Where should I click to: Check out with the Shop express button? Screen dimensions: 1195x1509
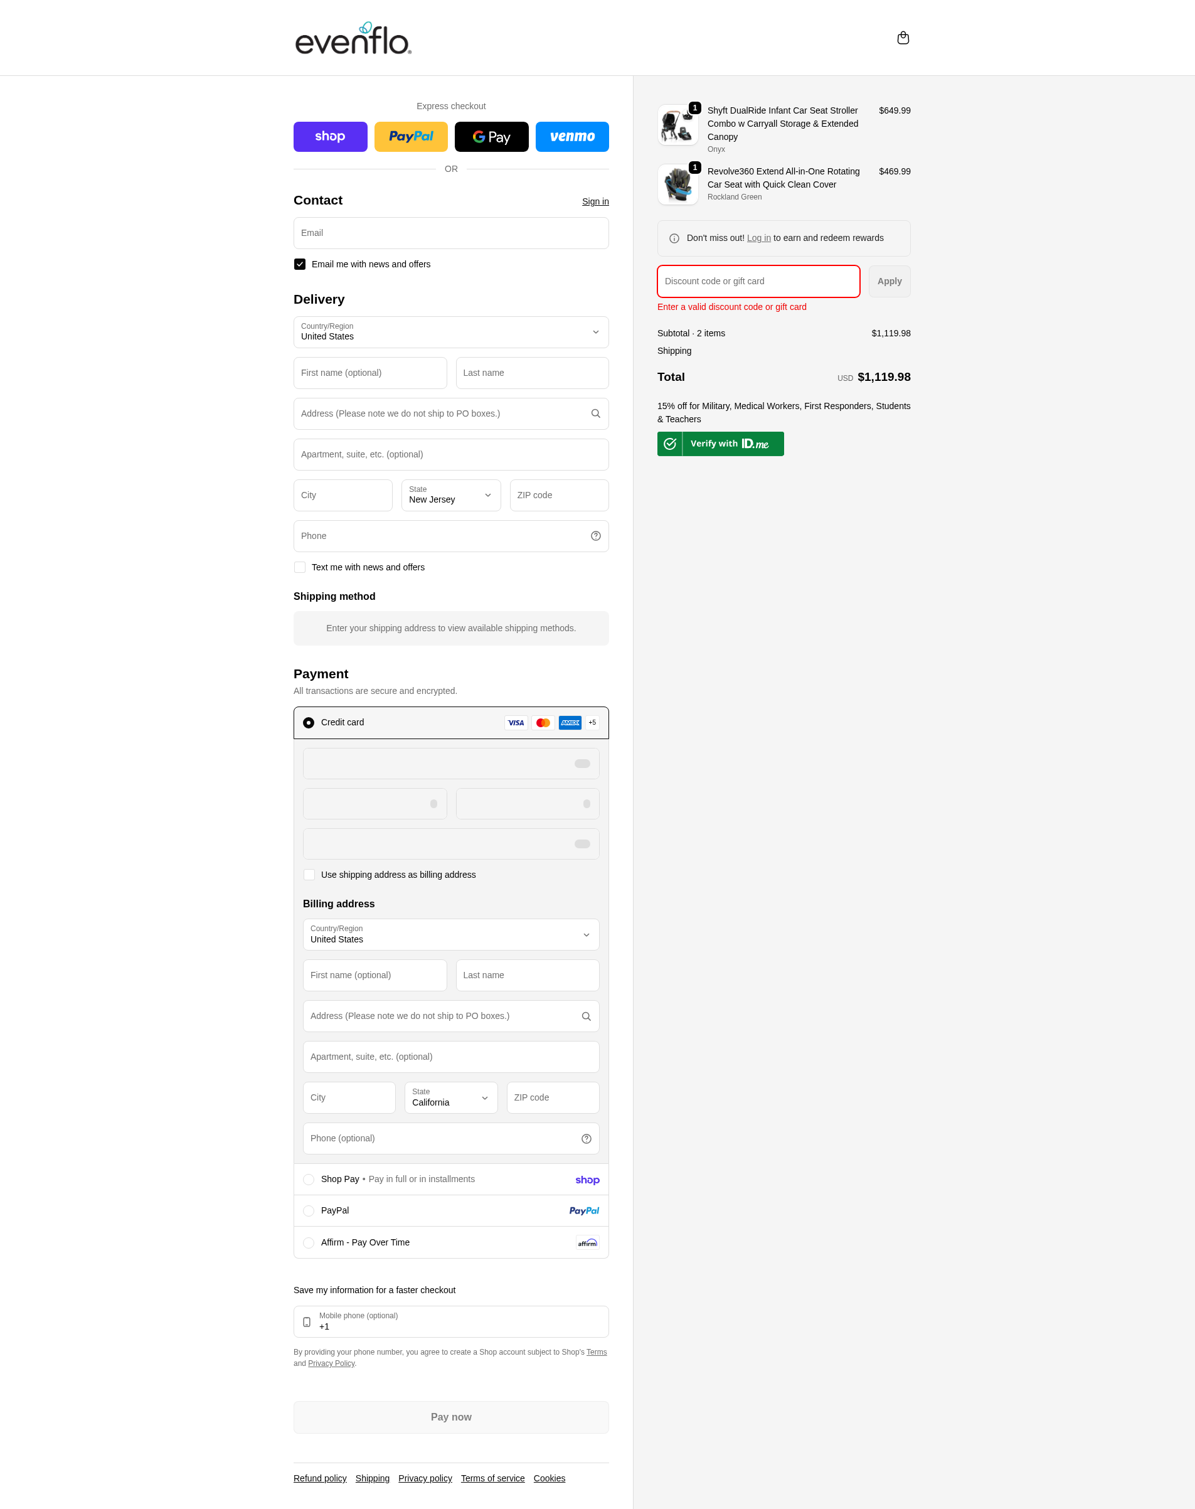coord(329,136)
